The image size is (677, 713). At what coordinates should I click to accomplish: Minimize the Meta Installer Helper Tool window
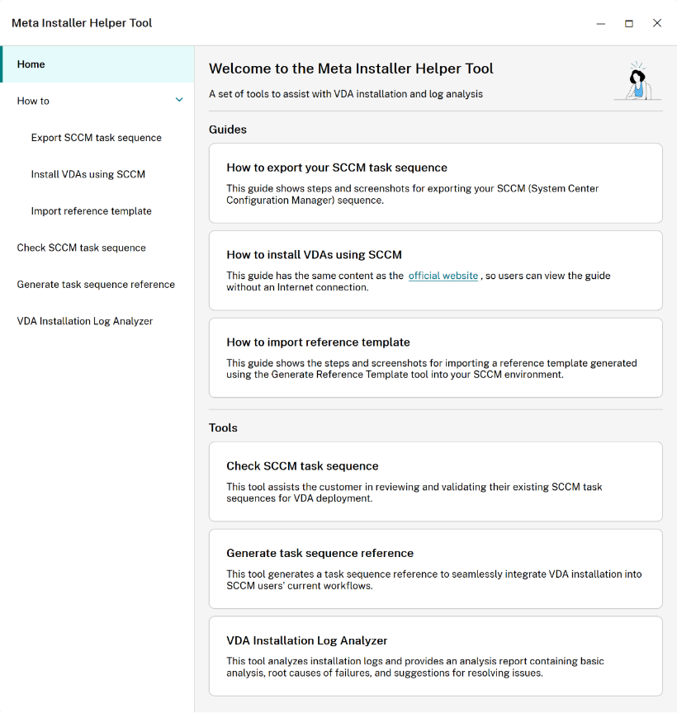[x=600, y=25]
